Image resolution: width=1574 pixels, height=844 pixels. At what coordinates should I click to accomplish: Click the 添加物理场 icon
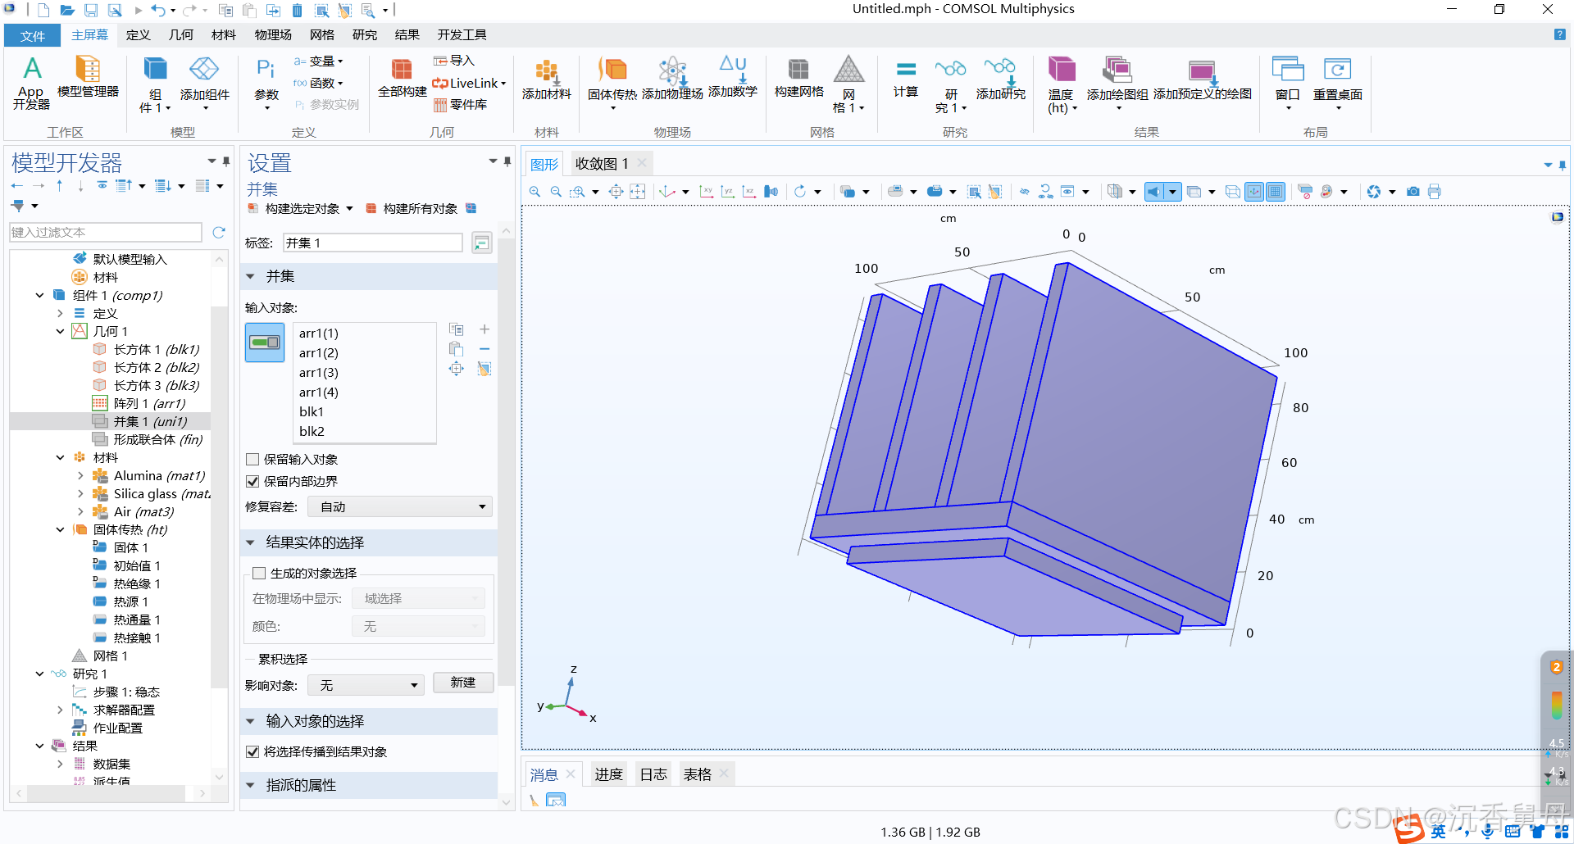click(x=672, y=79)
